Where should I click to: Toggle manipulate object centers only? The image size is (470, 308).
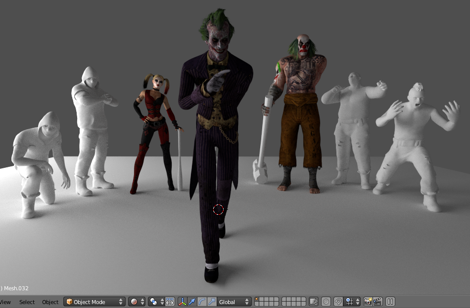point(170,302)
